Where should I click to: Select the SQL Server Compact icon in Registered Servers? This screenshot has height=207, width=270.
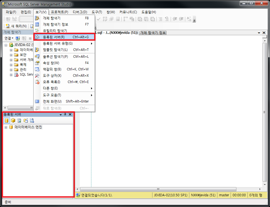(26, 121)
